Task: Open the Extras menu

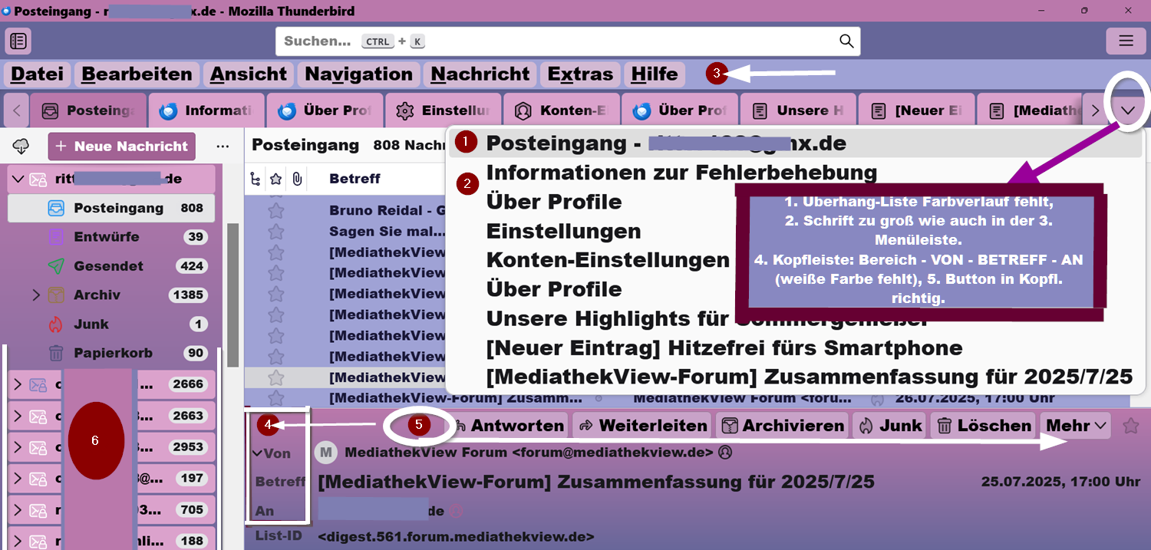Action: pos(580,74)
